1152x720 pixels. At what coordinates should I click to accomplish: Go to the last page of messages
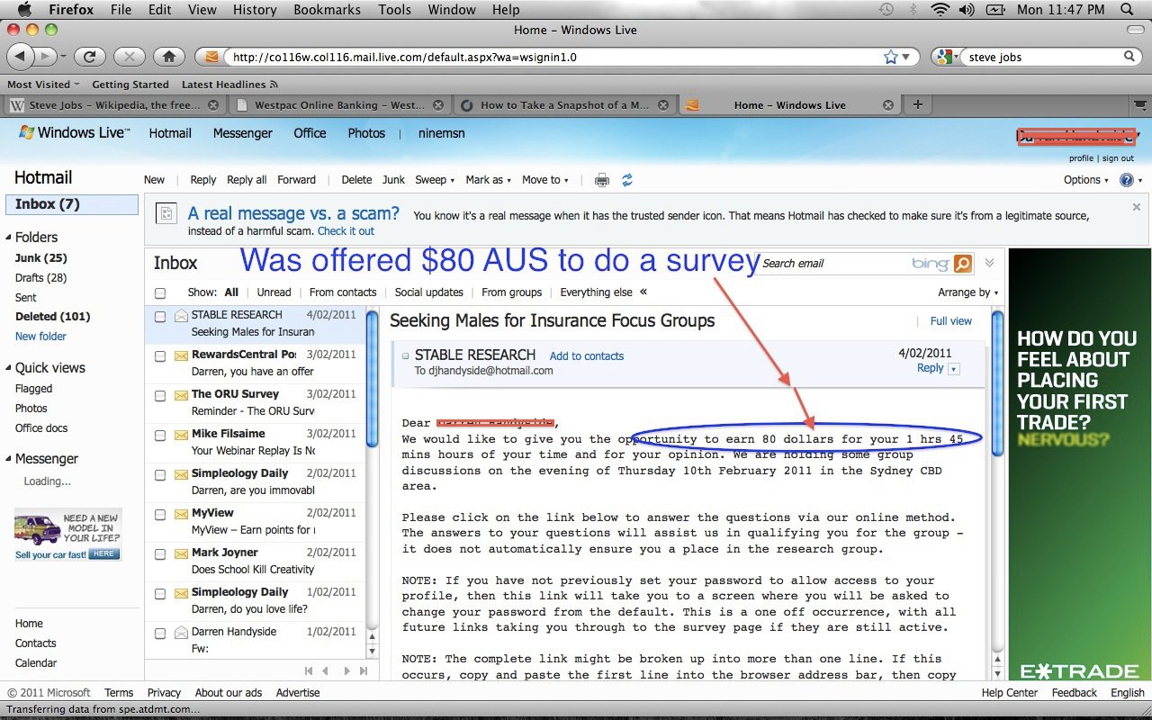pos(364,670)
